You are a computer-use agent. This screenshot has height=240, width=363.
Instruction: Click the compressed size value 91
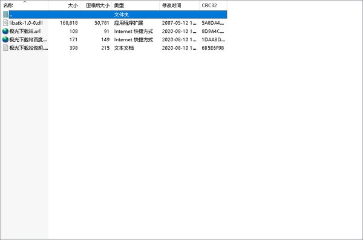[x=106, y=31]
